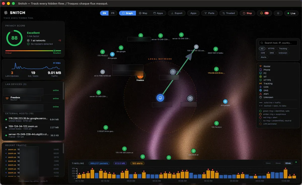Enable the CDN filter chip
Image resolution: width=302 pixels, height=185 pixels.
(x=263, y=53)
